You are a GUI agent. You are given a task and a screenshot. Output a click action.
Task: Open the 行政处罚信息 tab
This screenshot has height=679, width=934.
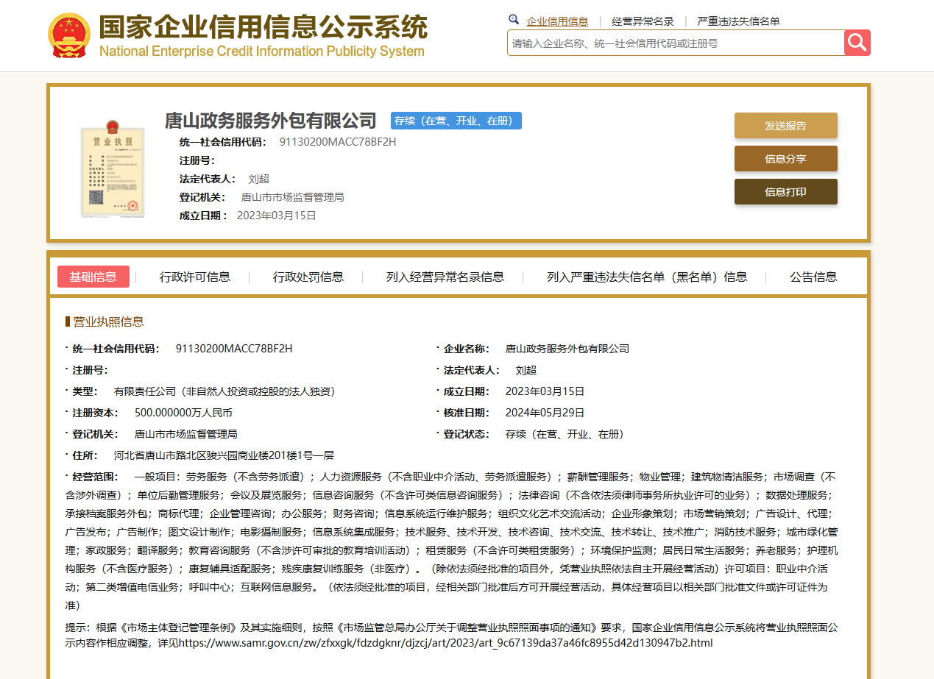click(x=308, y=277)
